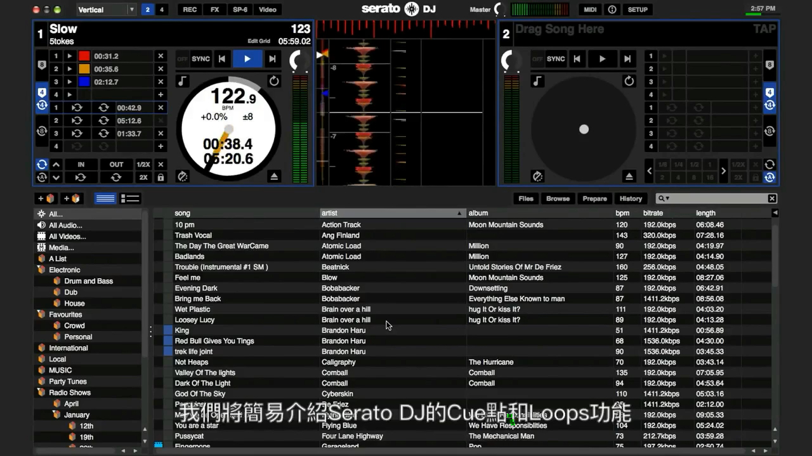The width and height of the screenshot is (812, 456).
Task: Trigger cue point 2 at 00:35.6
Action: pyautogui.click(x=70, y=69)
